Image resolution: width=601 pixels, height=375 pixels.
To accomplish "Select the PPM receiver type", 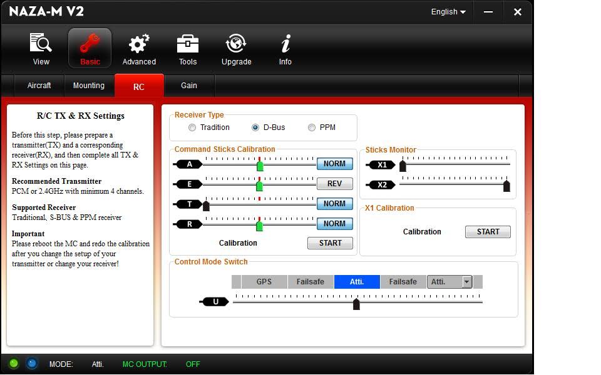I will [312, 127].
